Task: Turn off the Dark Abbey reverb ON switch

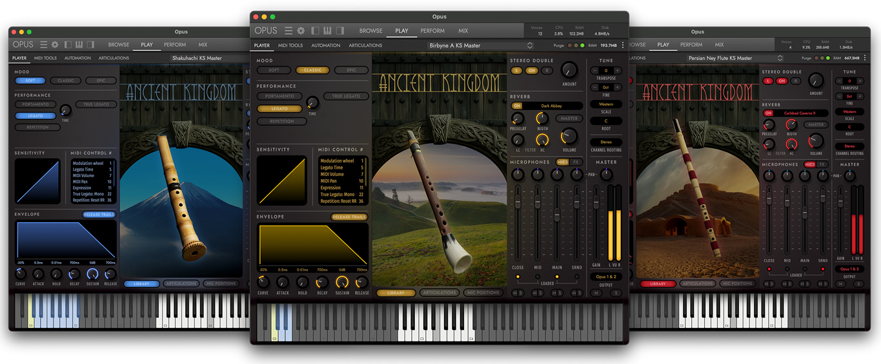Action: [x=517, y=106]
